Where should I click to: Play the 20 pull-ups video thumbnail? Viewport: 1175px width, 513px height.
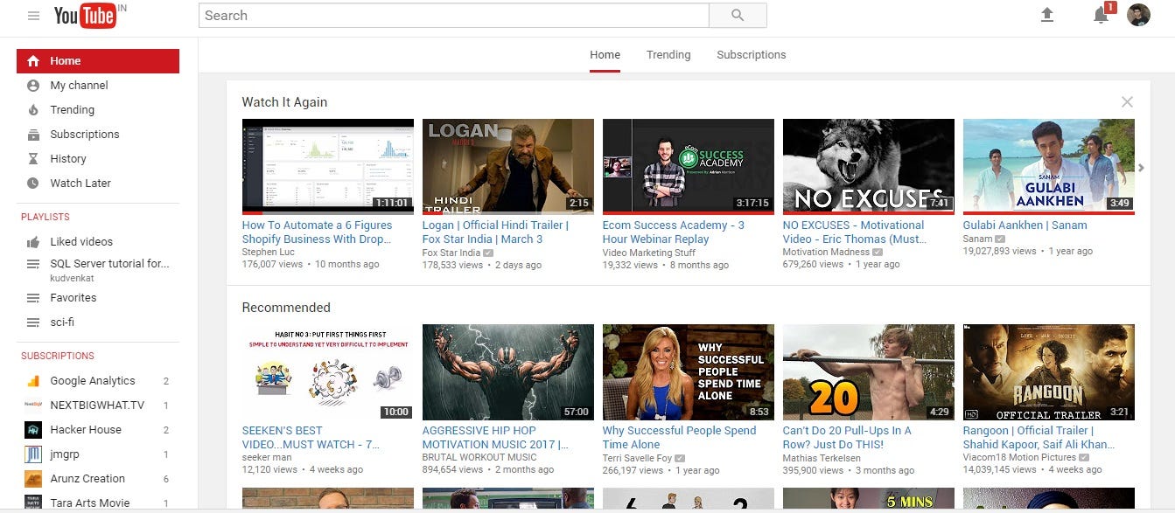pos(869,372)
